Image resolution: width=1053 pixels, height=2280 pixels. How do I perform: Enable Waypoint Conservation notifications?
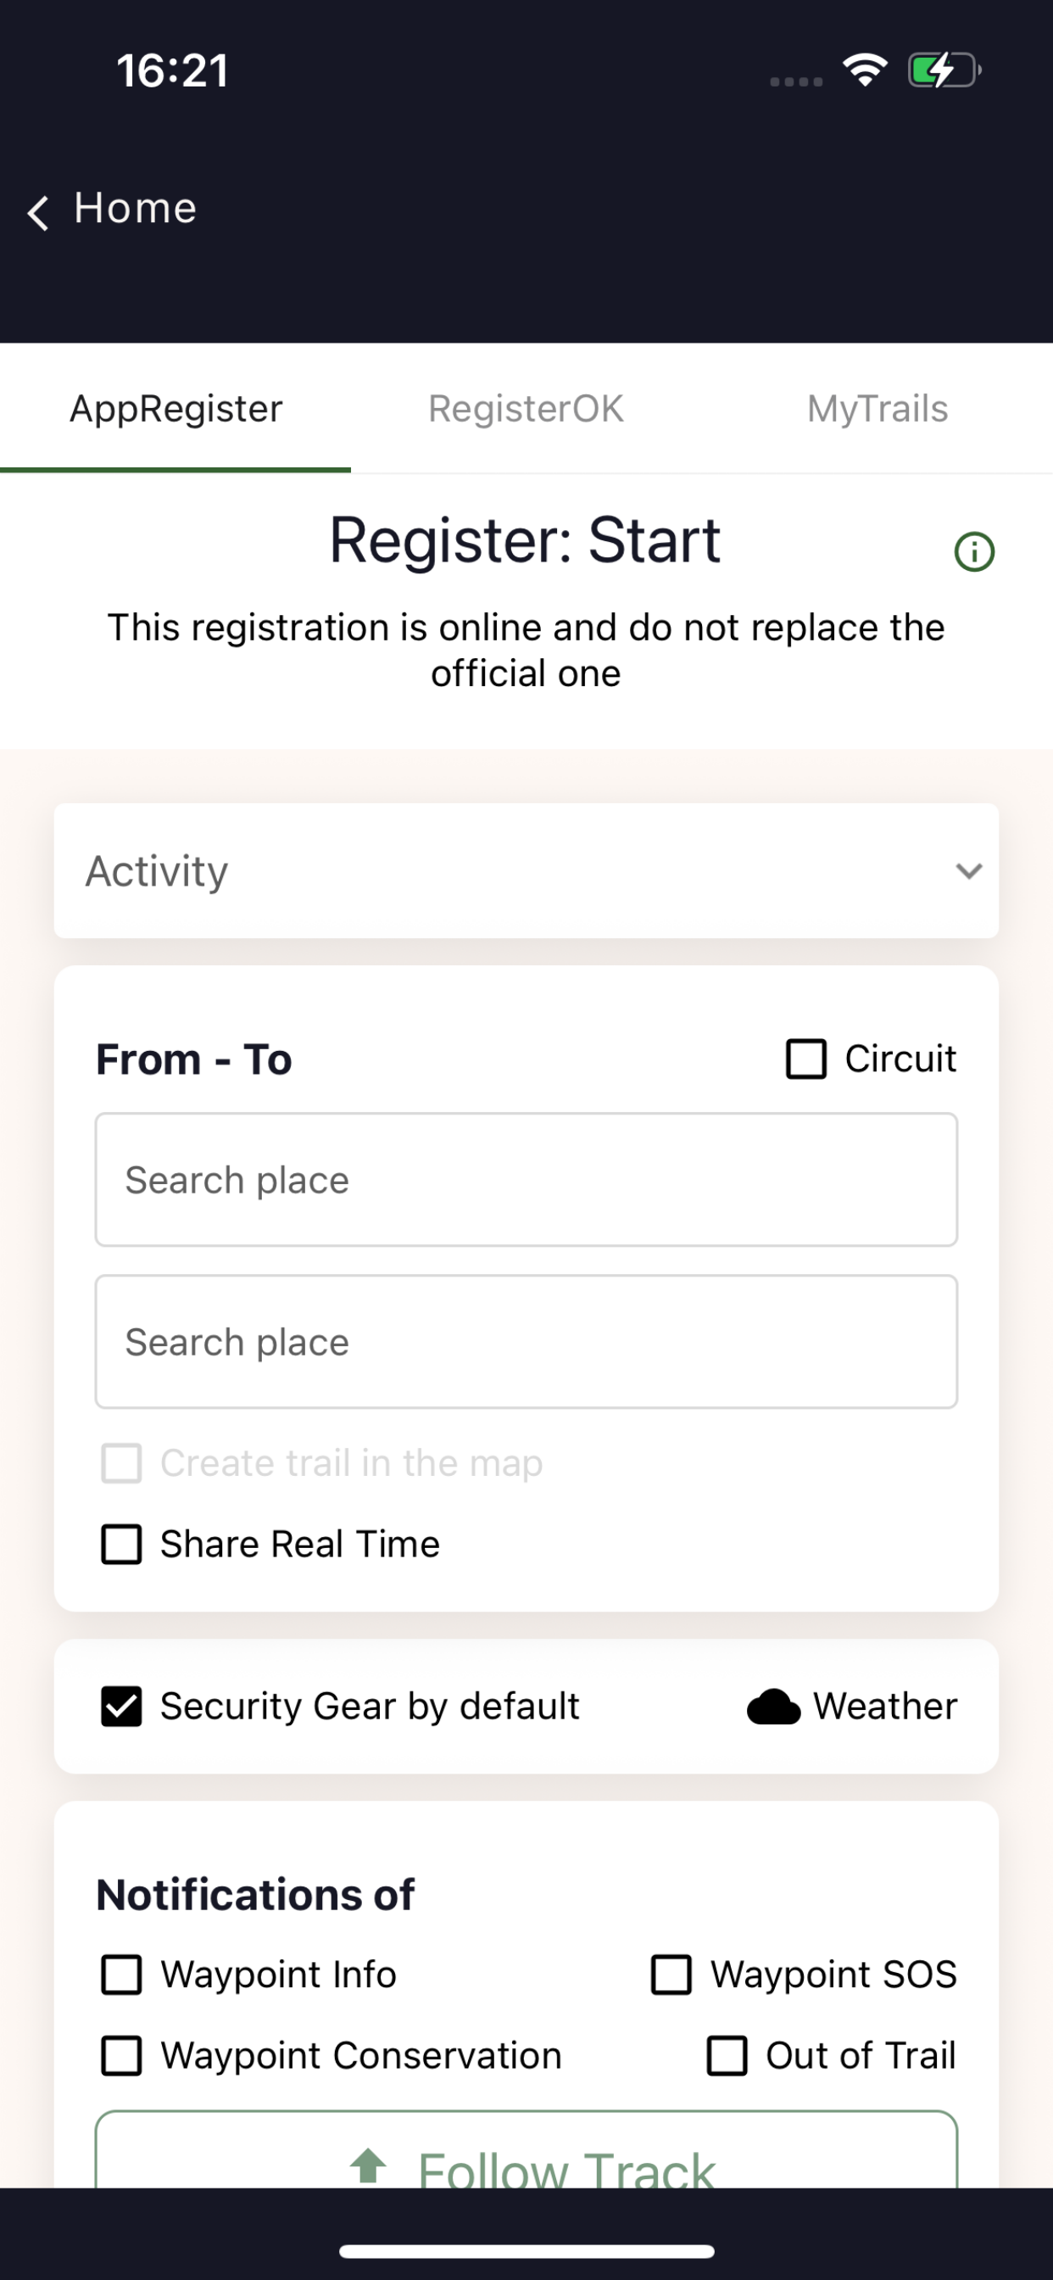[x=121, y=2055]
